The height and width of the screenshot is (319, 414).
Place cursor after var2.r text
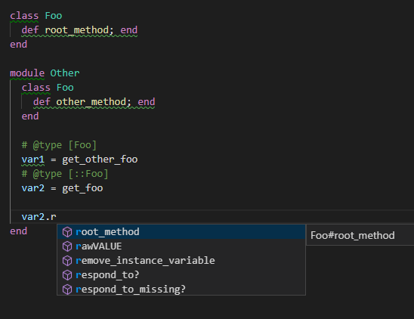(x=57, y=217)
